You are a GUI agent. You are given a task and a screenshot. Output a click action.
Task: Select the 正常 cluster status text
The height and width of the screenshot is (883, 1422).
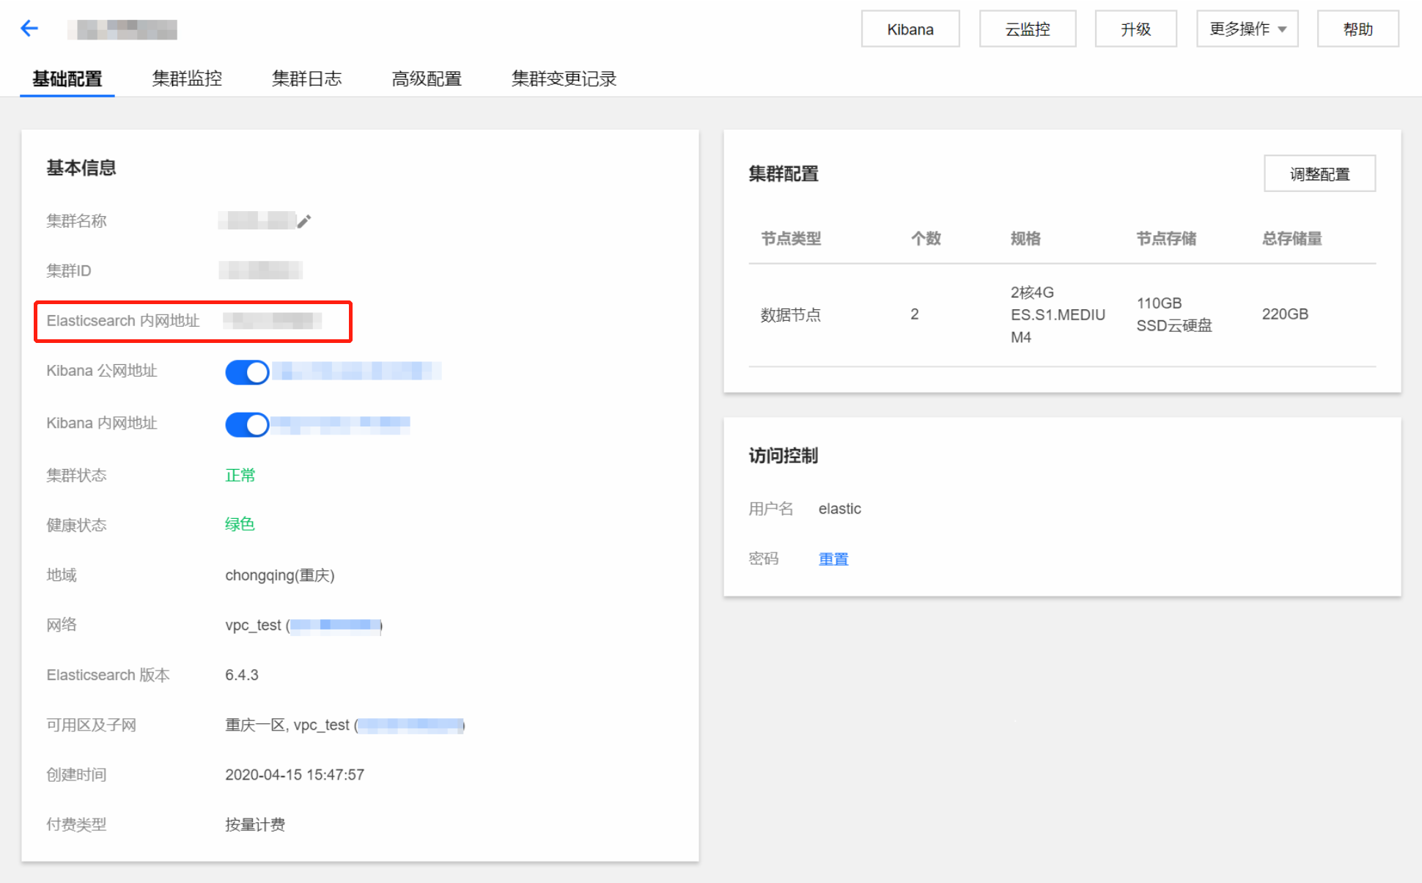pyautogui.click(x=240, y=476)
